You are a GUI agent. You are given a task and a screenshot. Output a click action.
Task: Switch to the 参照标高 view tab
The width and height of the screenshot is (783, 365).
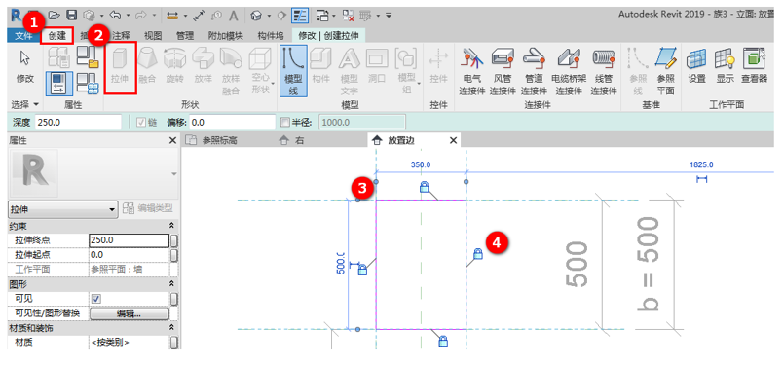click(219, 141)
